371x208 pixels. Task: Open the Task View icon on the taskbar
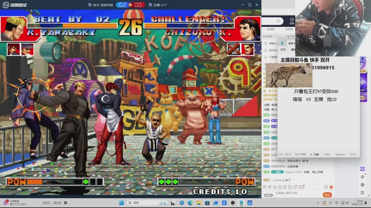[173, 203]
